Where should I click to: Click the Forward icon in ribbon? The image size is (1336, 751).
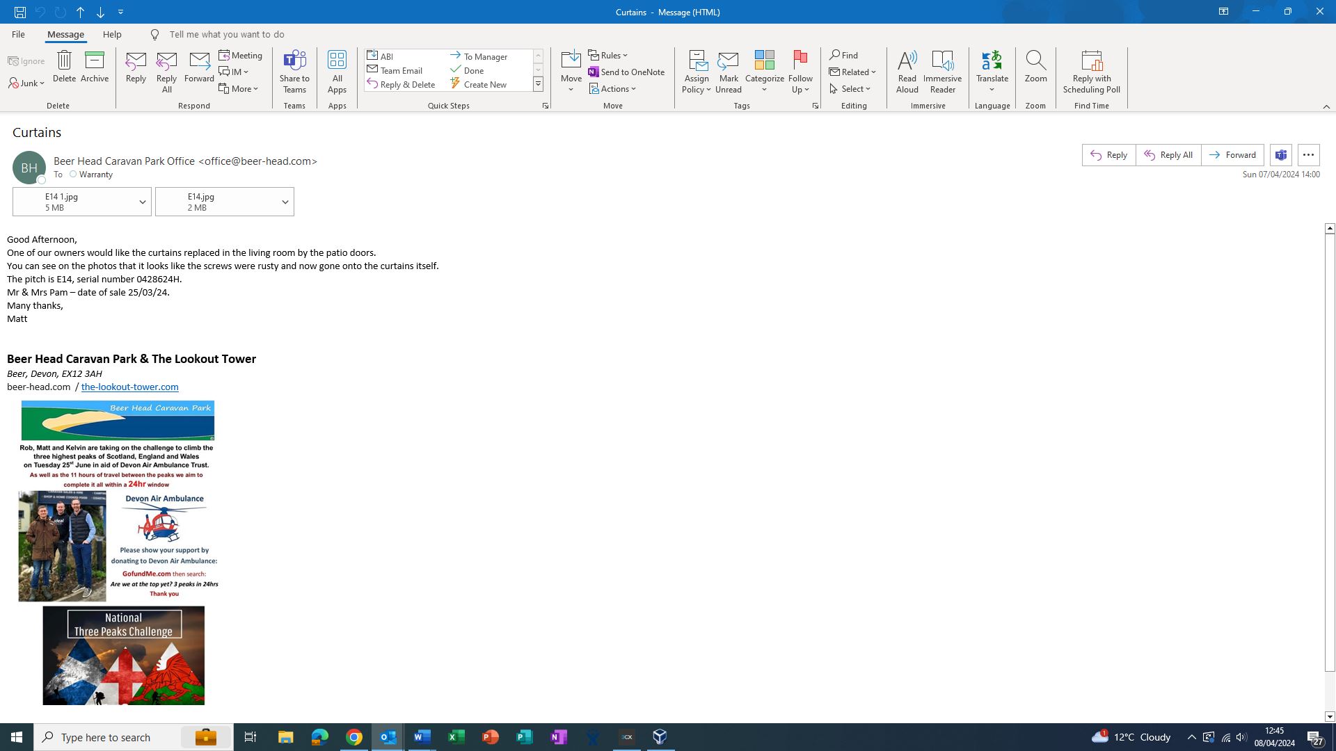[199, 61]
